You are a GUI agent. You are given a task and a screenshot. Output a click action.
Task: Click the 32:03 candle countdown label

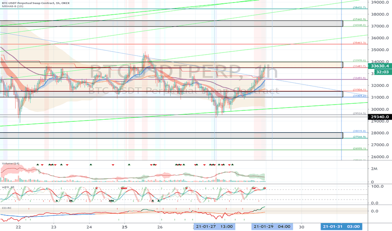(x=382, y=72)
